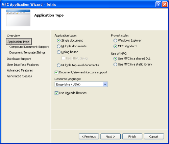Open Generated Classes page
The width and height of the screenshot is (169, 144).
(x=19, y=76)
